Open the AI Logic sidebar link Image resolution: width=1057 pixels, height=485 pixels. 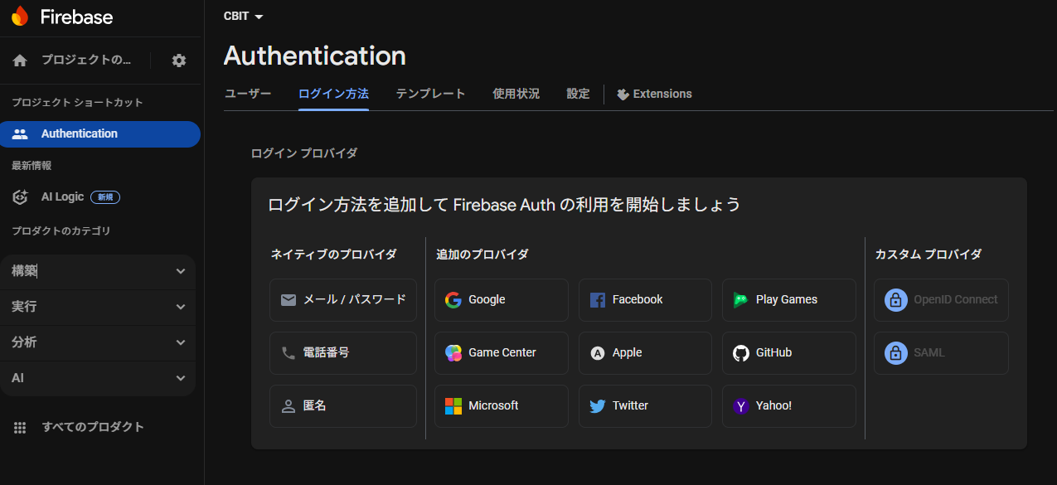[63, 197]
